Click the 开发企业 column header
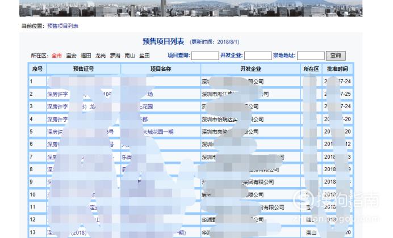 click(x=250, y=69)
